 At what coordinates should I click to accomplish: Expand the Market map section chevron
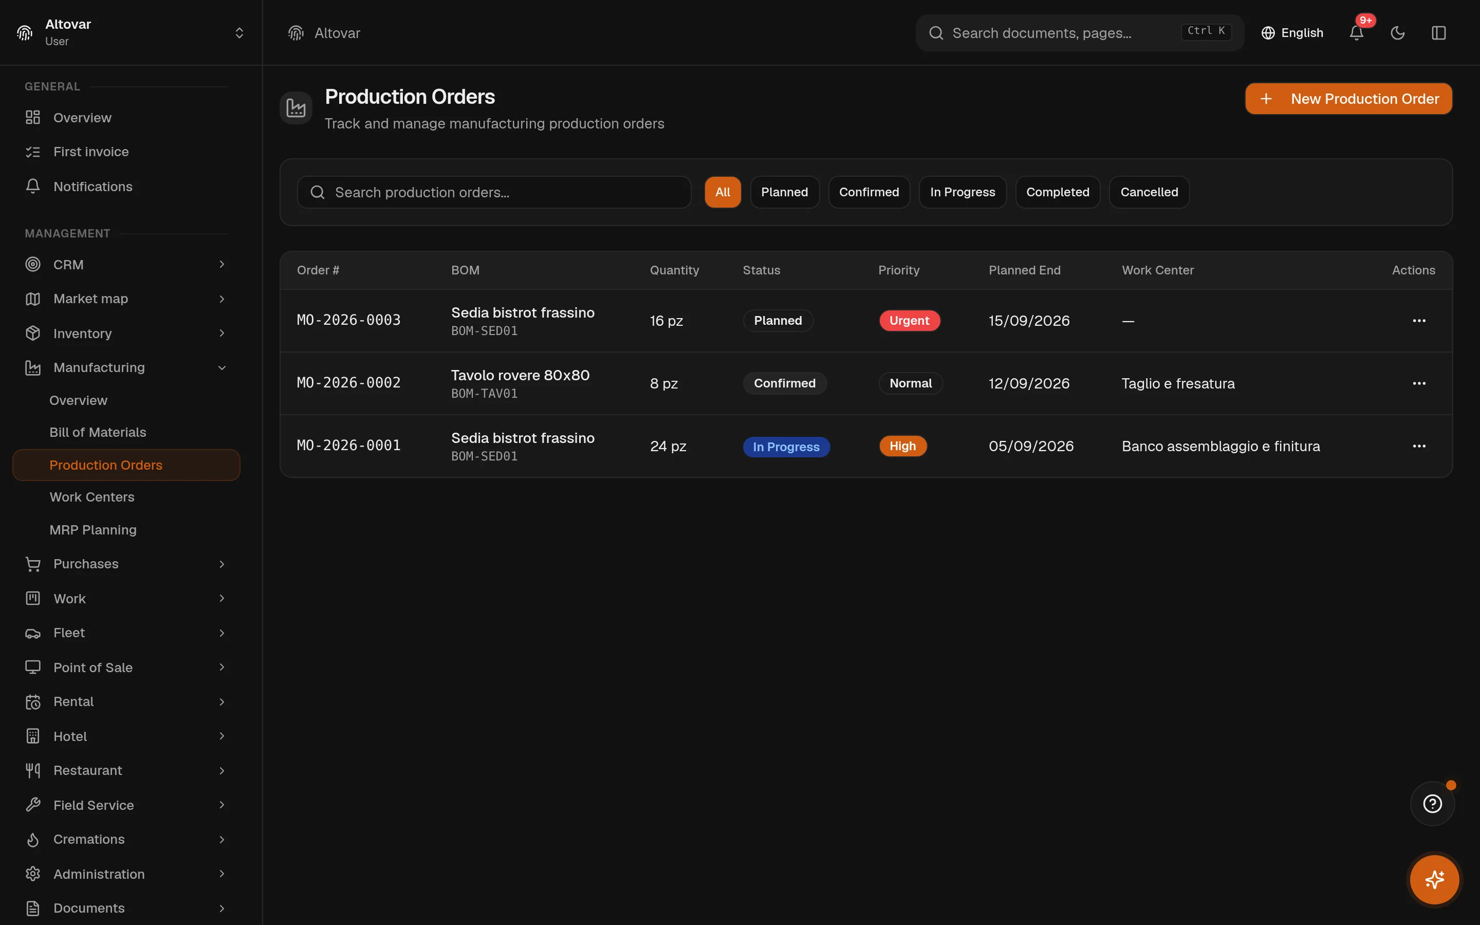tap(222, 299)
